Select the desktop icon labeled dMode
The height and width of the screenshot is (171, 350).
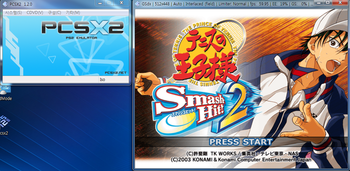[5, 92]
